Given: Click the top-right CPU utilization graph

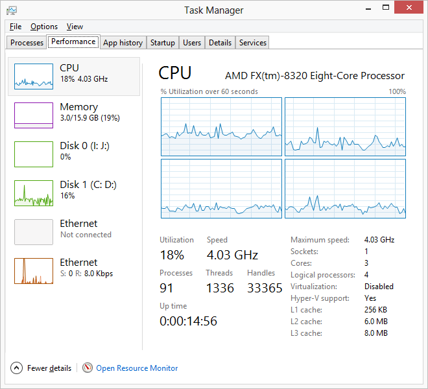Looking at the screenshot, I should pyautogui.click(x=345, y=126).
